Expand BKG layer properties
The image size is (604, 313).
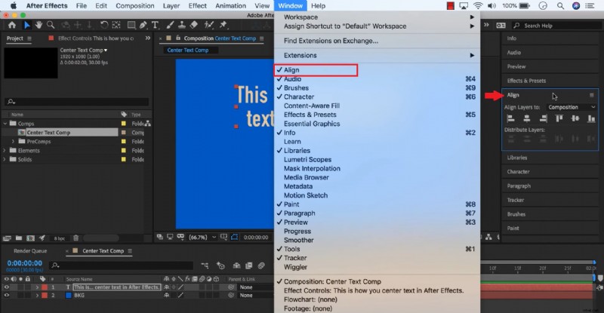[37, 296]
